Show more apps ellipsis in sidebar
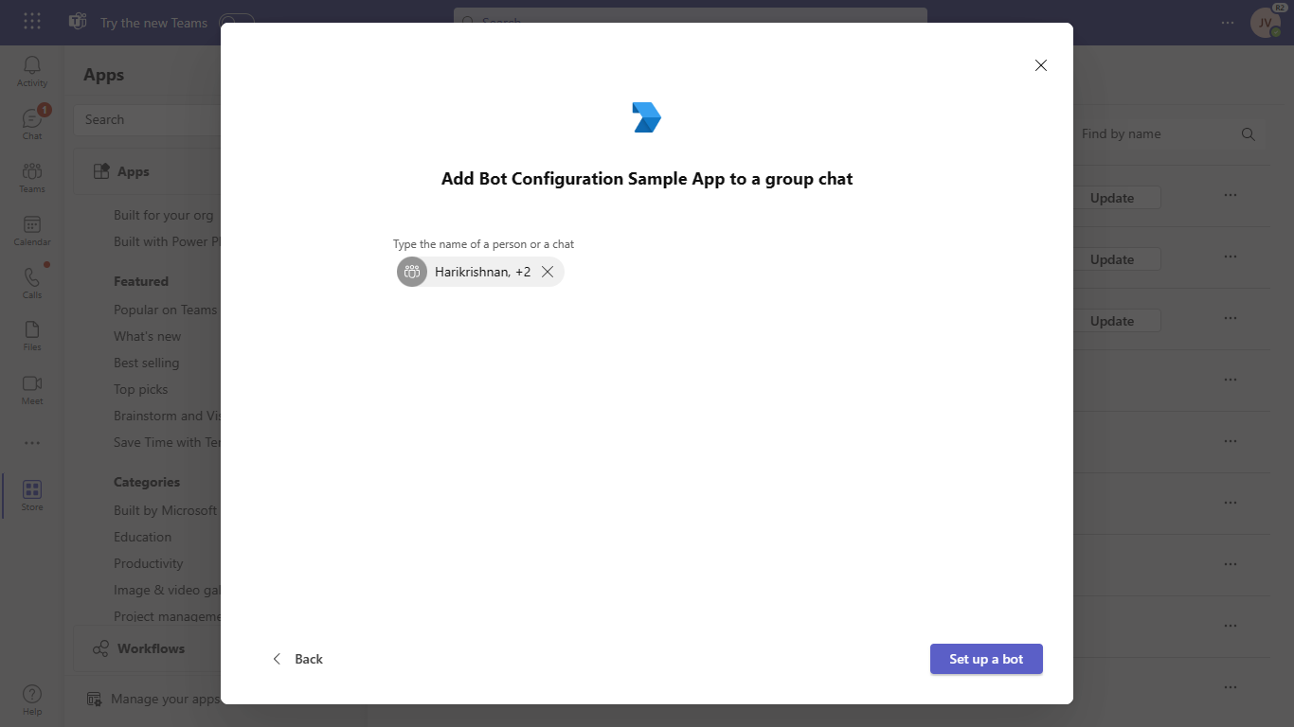Viewport: 1294px width, 727px height. pos(32,442)
